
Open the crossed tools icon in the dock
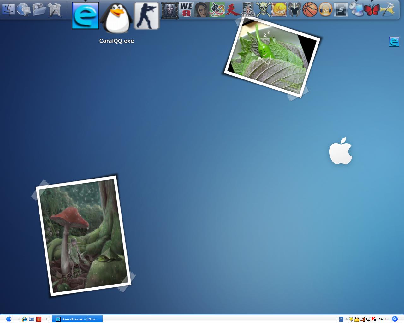pos(55,9)
